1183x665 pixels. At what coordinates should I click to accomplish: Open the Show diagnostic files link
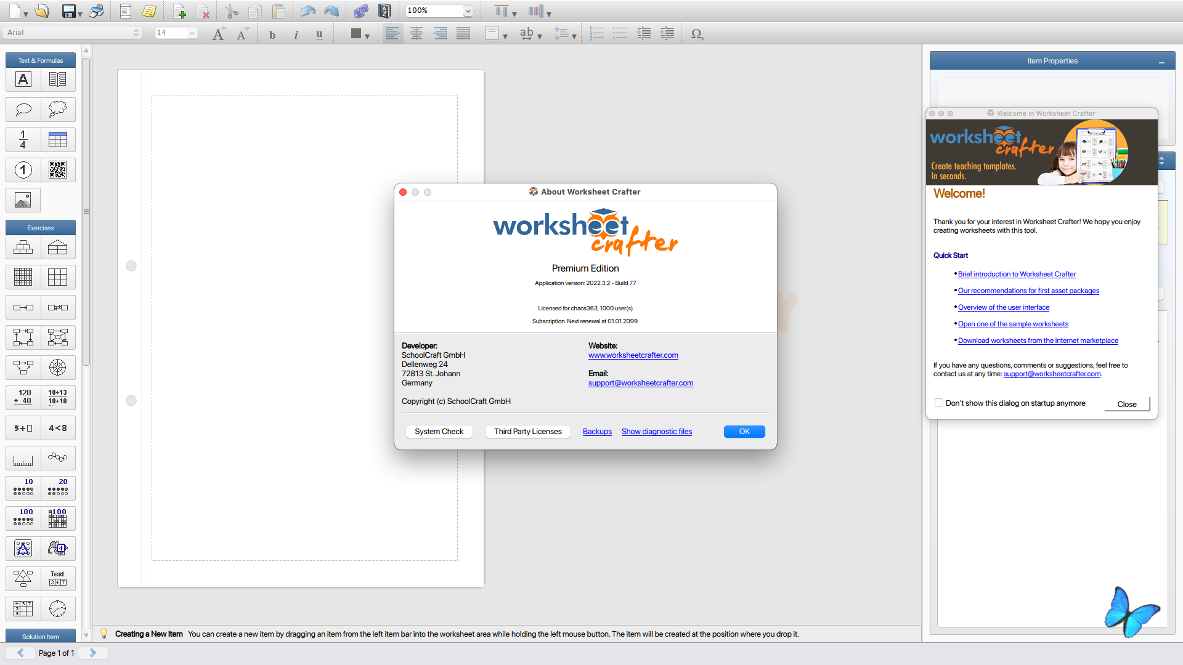(x=656, y=432)
